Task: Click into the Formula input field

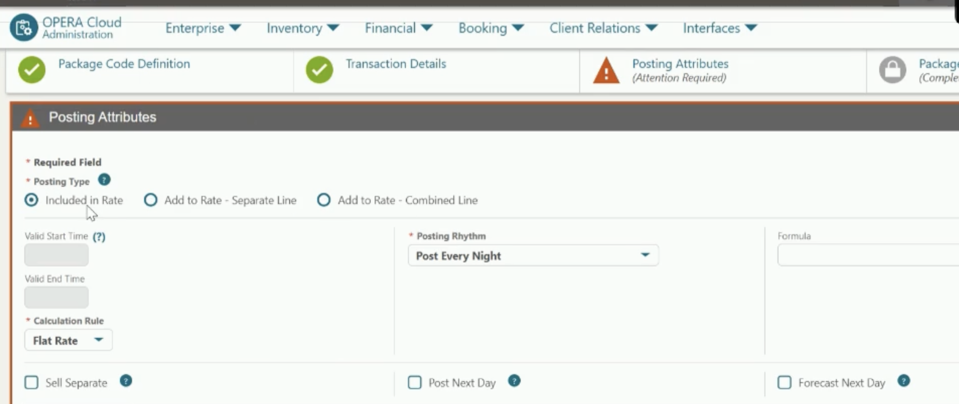Action: pos(868,255)
